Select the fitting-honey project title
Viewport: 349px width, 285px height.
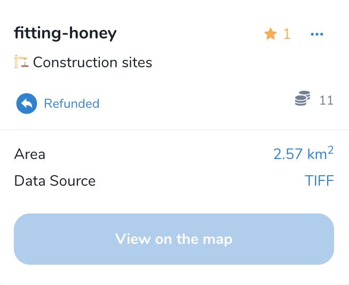pos(65,33)
